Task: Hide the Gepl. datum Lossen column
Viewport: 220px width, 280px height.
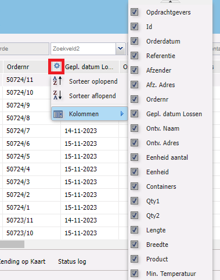Action: (x=134, y=114)
